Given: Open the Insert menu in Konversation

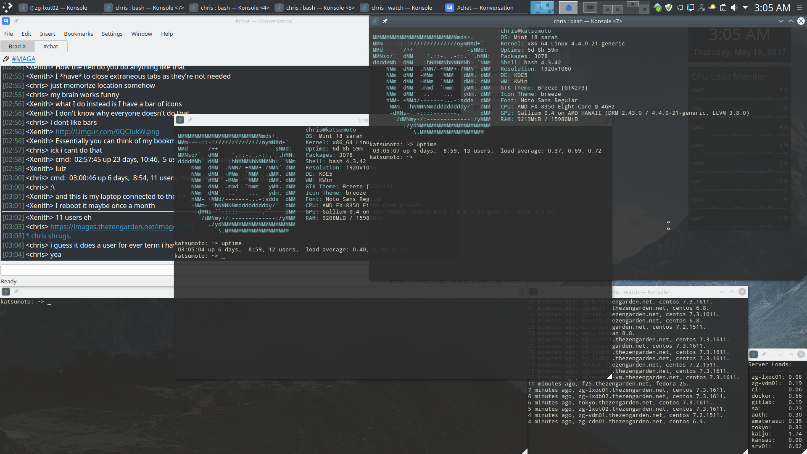Looking at the screenshot, I should point(47,34).
